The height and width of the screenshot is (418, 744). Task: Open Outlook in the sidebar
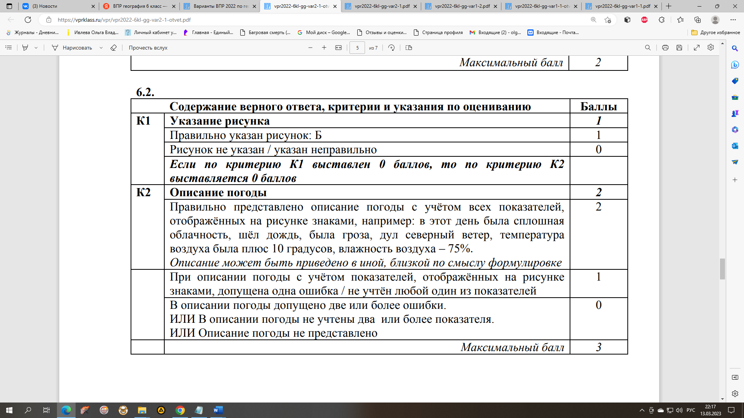(x=735, y=146)
